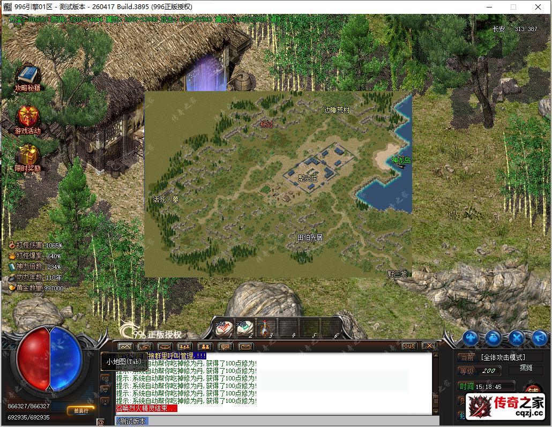Screen dimensions: 552x427
Task: Click 聚贤庄 on the map
Action: tap(308, 178)
